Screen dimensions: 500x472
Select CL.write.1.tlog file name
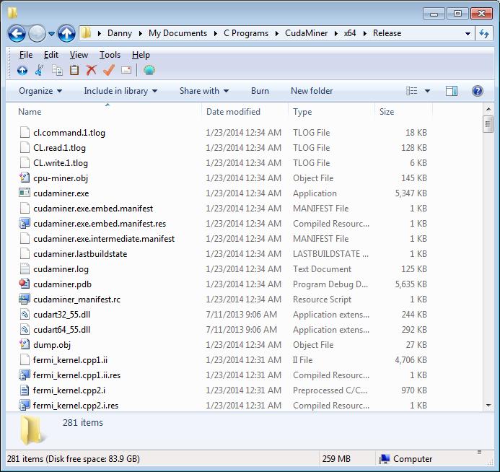[61, 163]
